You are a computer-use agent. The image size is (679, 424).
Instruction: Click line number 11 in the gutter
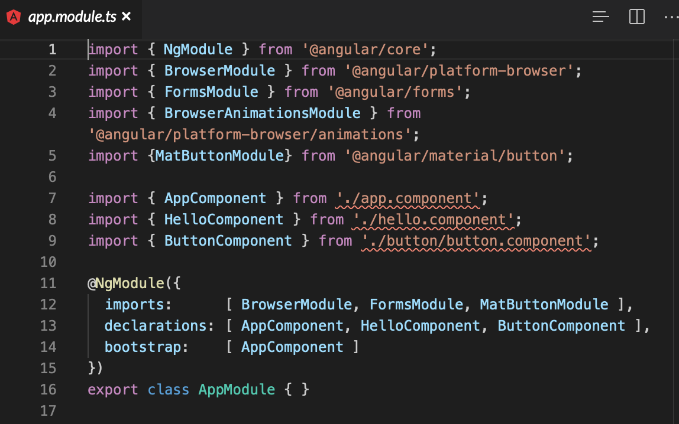click(48, 283)
